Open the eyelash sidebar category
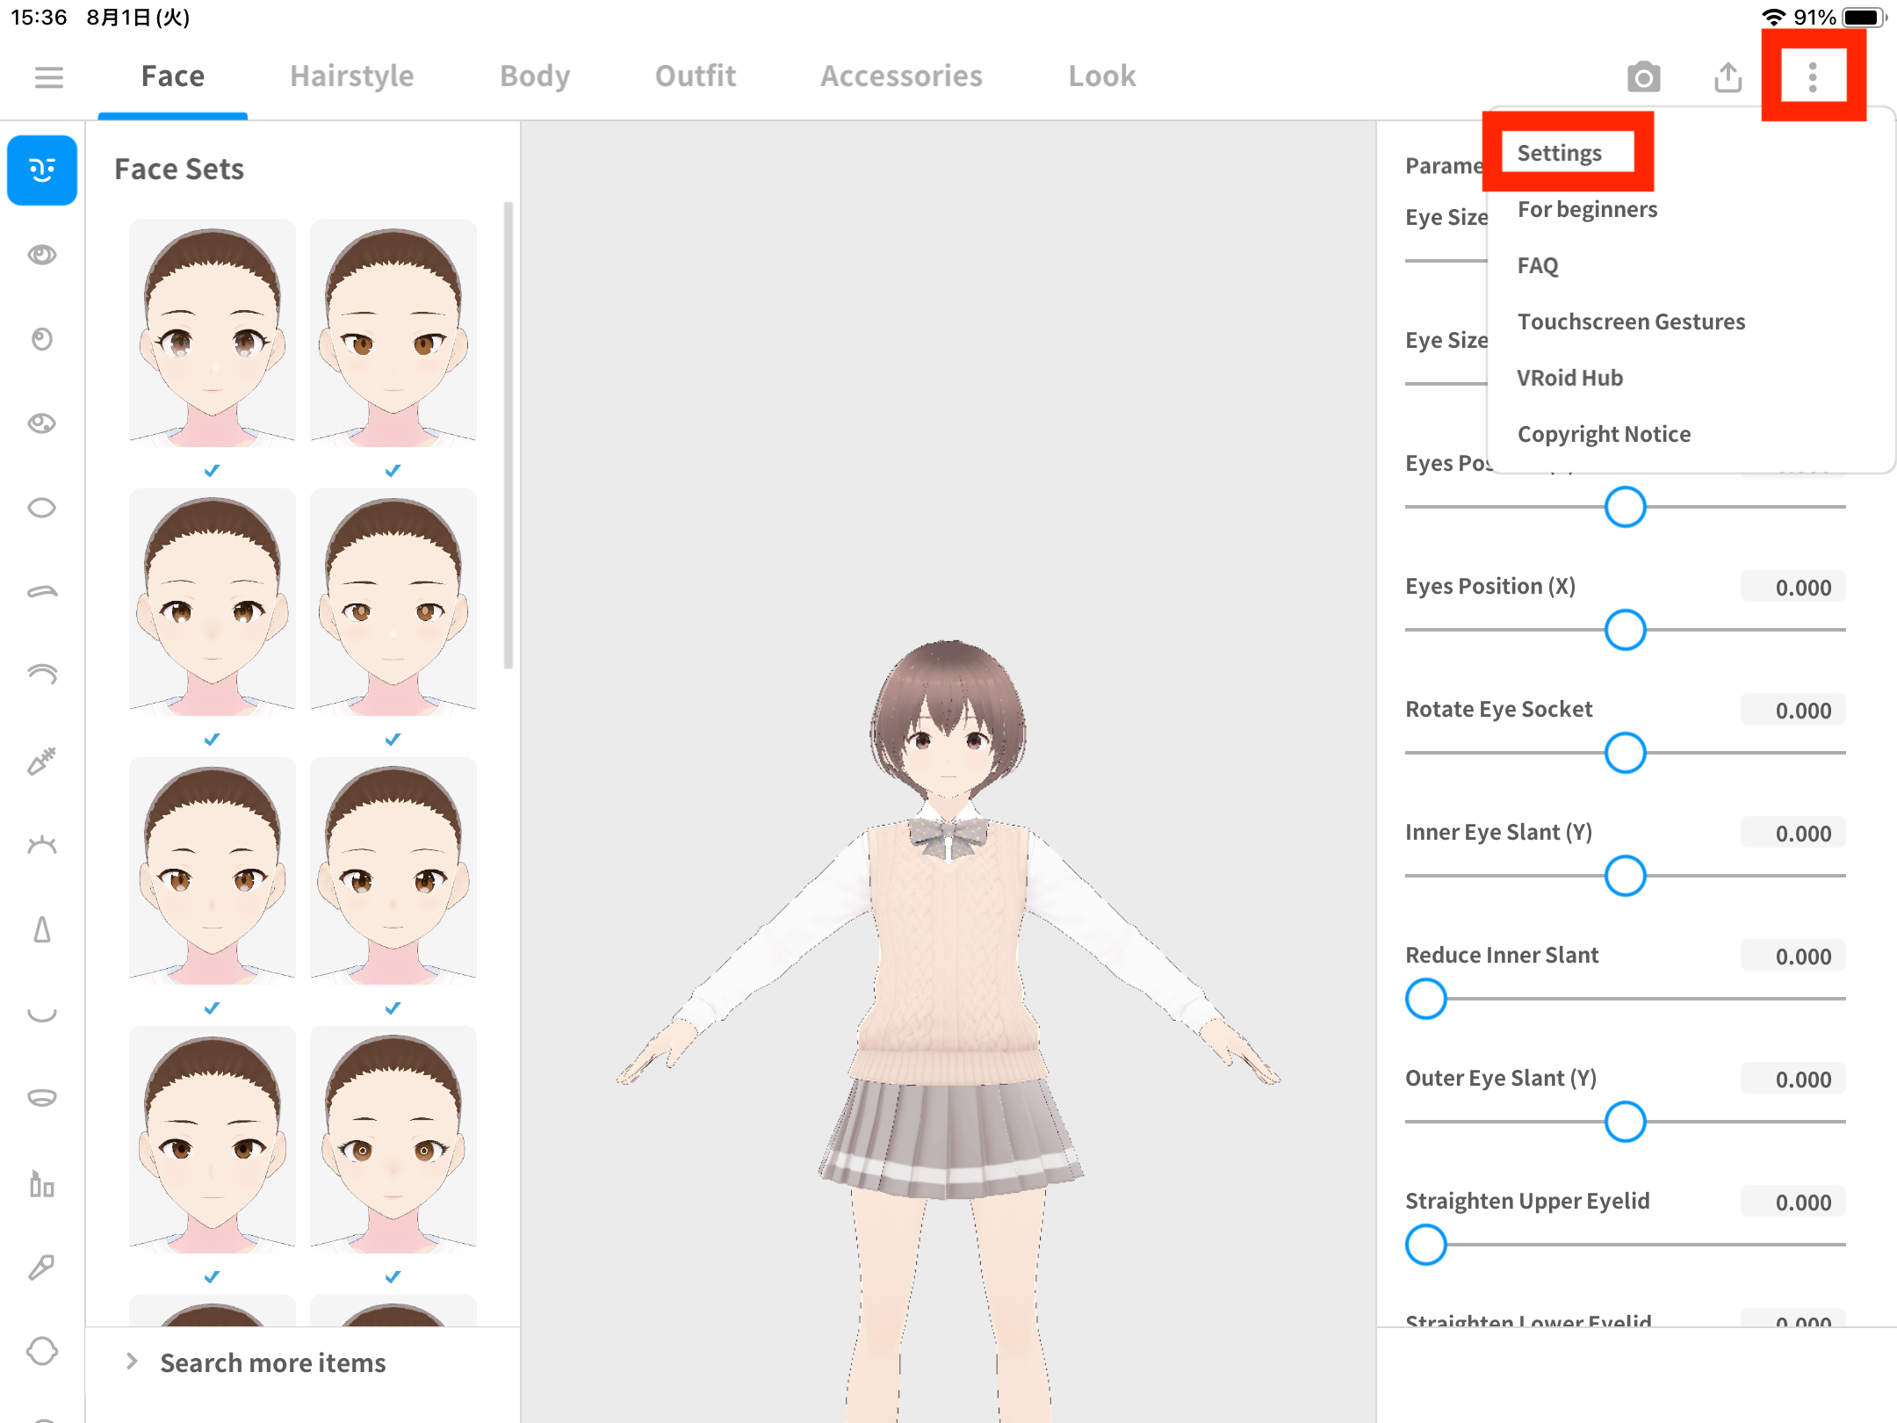The height and width of the screenshot is (1423, 1897). (42, 845)
